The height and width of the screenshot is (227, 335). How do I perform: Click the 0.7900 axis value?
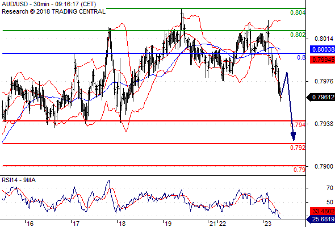tap(324, 166)
